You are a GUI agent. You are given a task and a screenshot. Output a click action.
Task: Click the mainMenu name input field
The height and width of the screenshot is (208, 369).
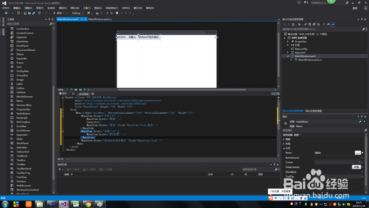(x=326, y=122)
